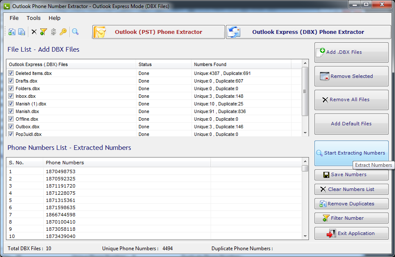Uncheck the Pop3uidl.dbx checkbox
The width and height of the screenshot is (395, 257).
[11, 134]
